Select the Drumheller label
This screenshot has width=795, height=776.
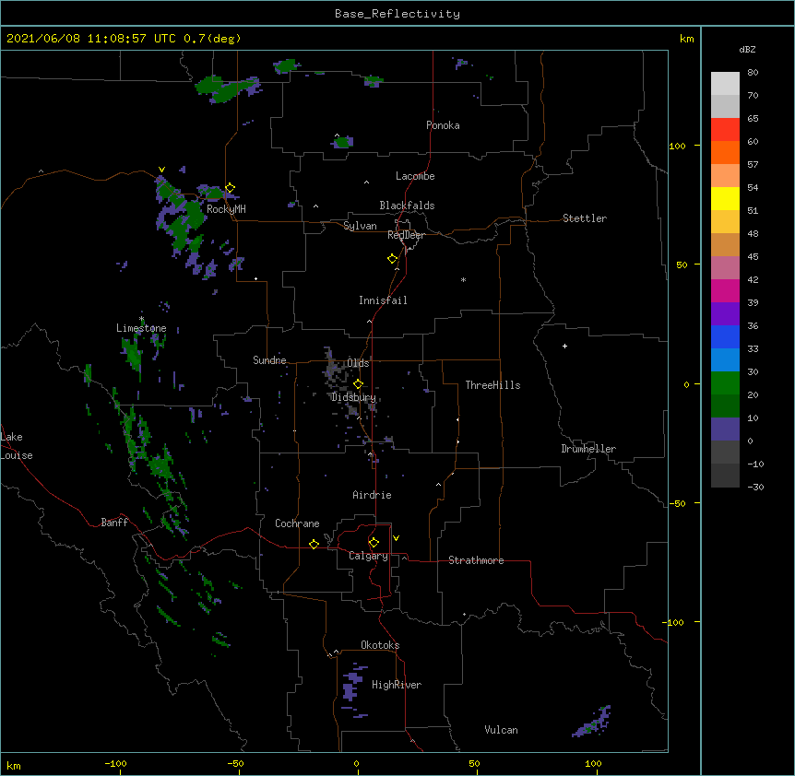(x=588, y=449)
